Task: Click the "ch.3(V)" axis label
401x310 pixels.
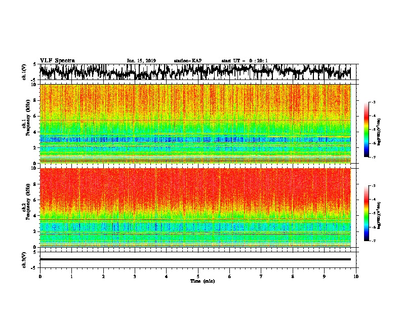Action: pos(24,260)
